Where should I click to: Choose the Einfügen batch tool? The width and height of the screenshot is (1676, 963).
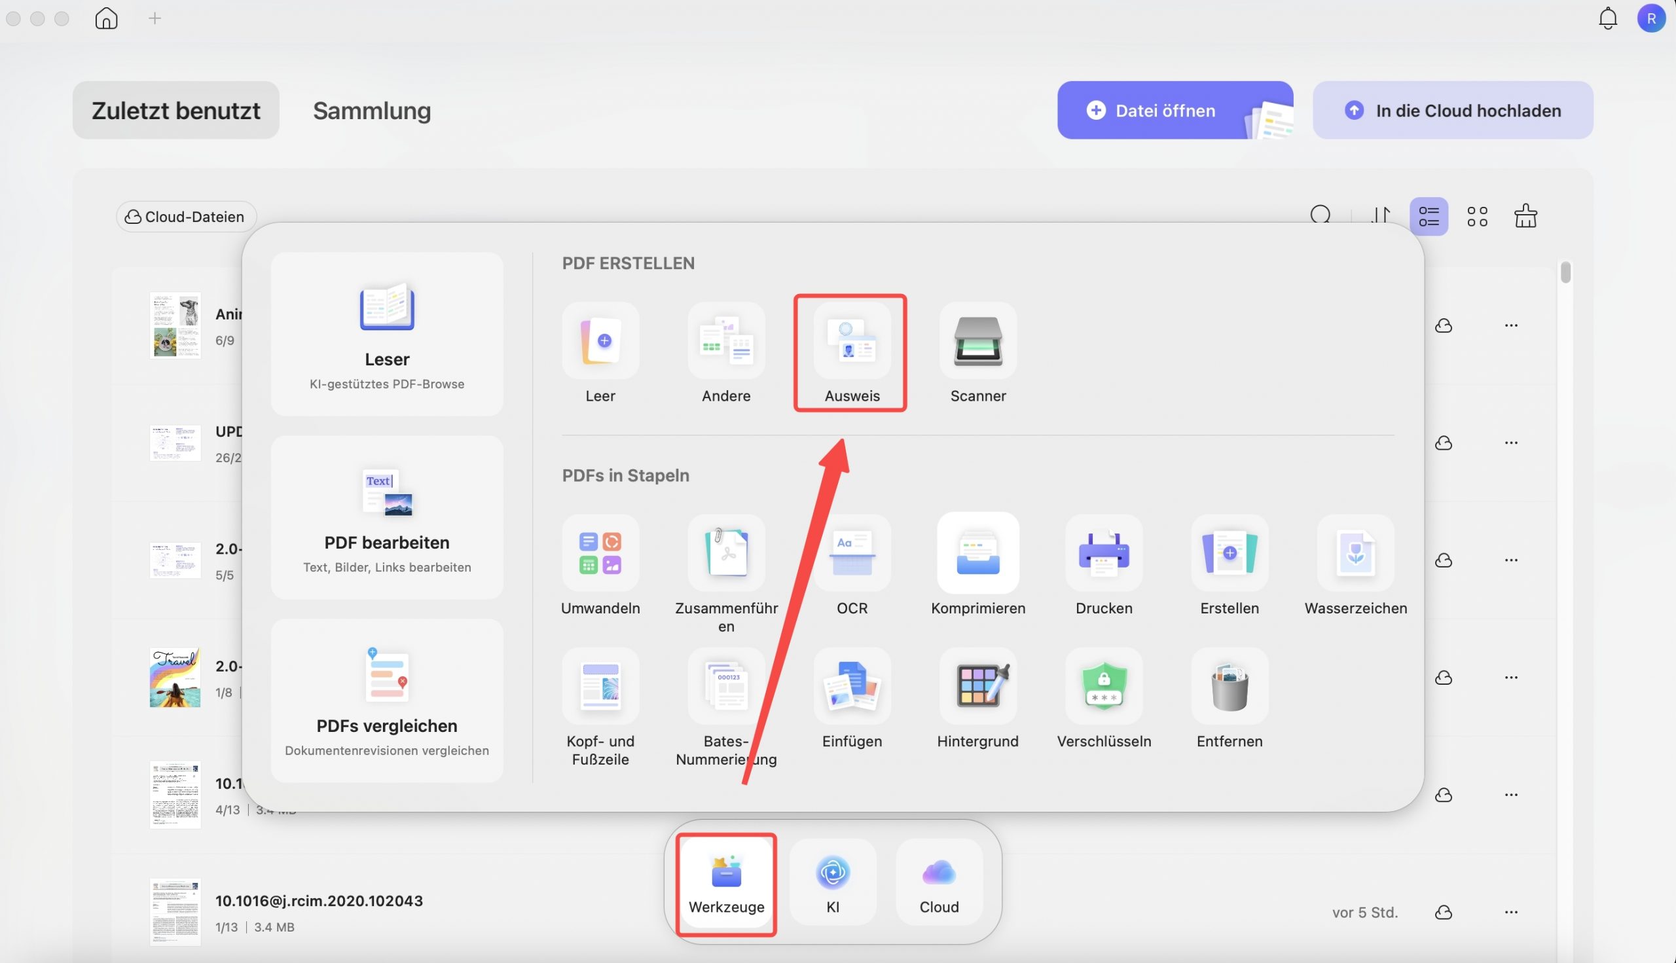click(x=851, y=686)
